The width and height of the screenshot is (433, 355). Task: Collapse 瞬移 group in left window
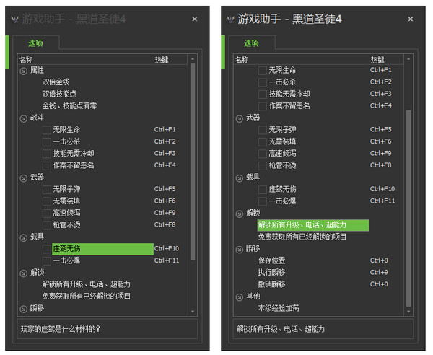click(x=24, y=309)
